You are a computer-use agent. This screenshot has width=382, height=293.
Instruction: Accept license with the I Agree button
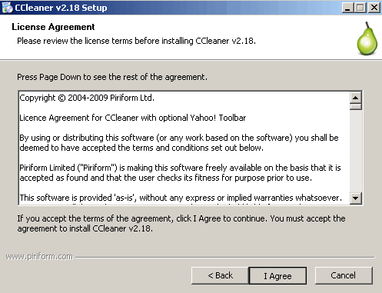point(277,276)
